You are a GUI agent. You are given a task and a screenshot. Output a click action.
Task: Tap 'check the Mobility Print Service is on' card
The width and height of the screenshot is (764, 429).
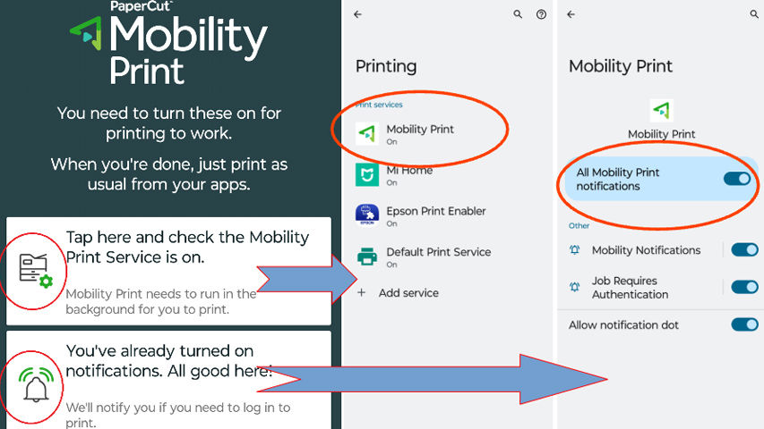(168, 271)
